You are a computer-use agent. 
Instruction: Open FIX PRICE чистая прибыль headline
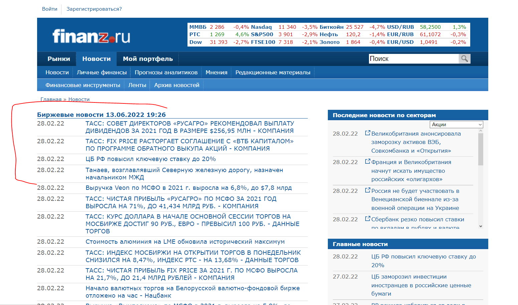(x=191, y=274)
